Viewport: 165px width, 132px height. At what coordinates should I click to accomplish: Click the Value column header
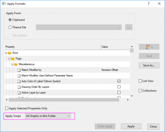pos(115,47)
